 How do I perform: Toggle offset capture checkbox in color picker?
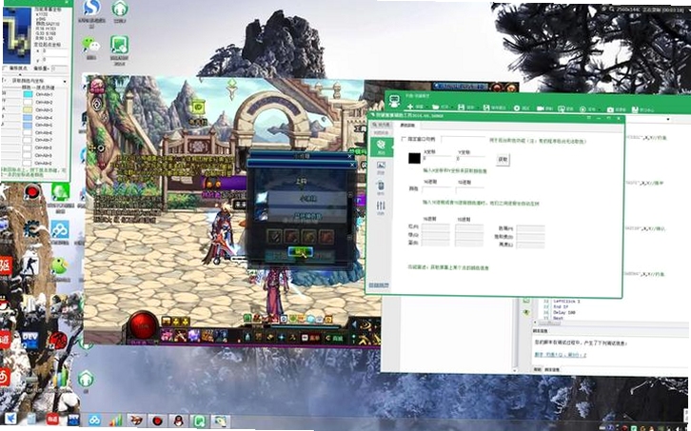(x=5, y=69)
